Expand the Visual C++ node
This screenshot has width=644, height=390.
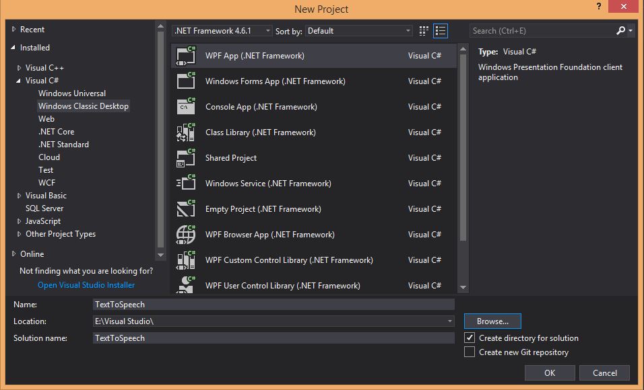[19, 68]
